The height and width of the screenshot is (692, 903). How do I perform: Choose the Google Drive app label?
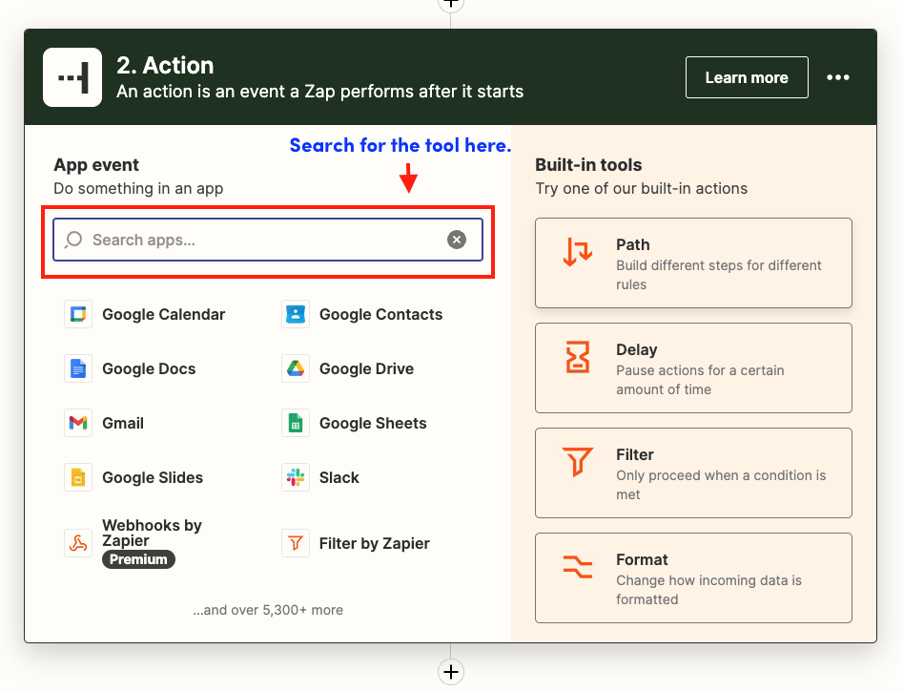tap(366, 368)
